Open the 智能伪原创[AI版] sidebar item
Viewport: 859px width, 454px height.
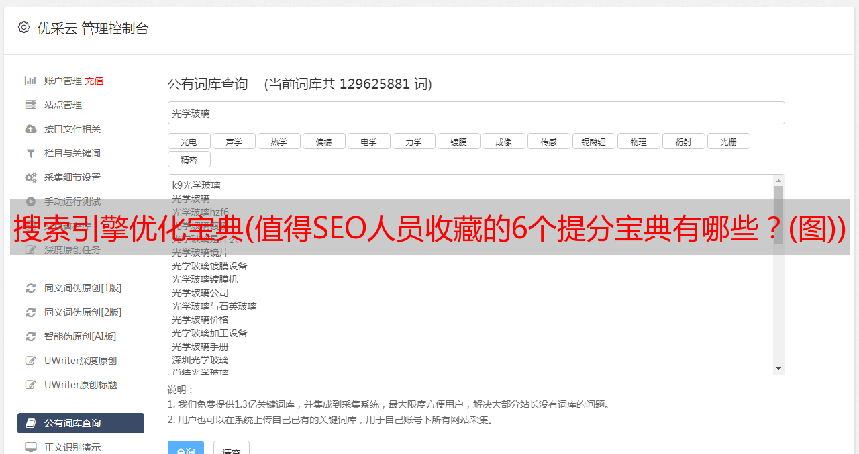(81, 336)
